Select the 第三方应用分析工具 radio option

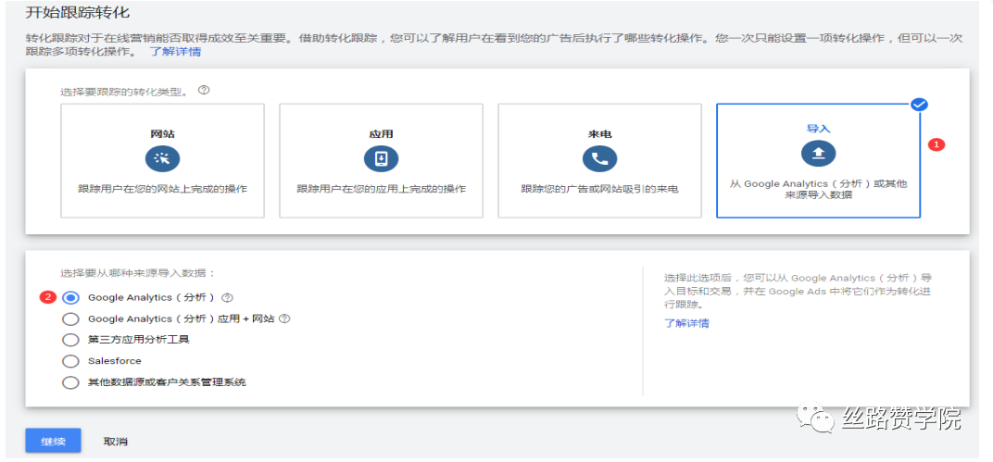[x=71, y=340]
